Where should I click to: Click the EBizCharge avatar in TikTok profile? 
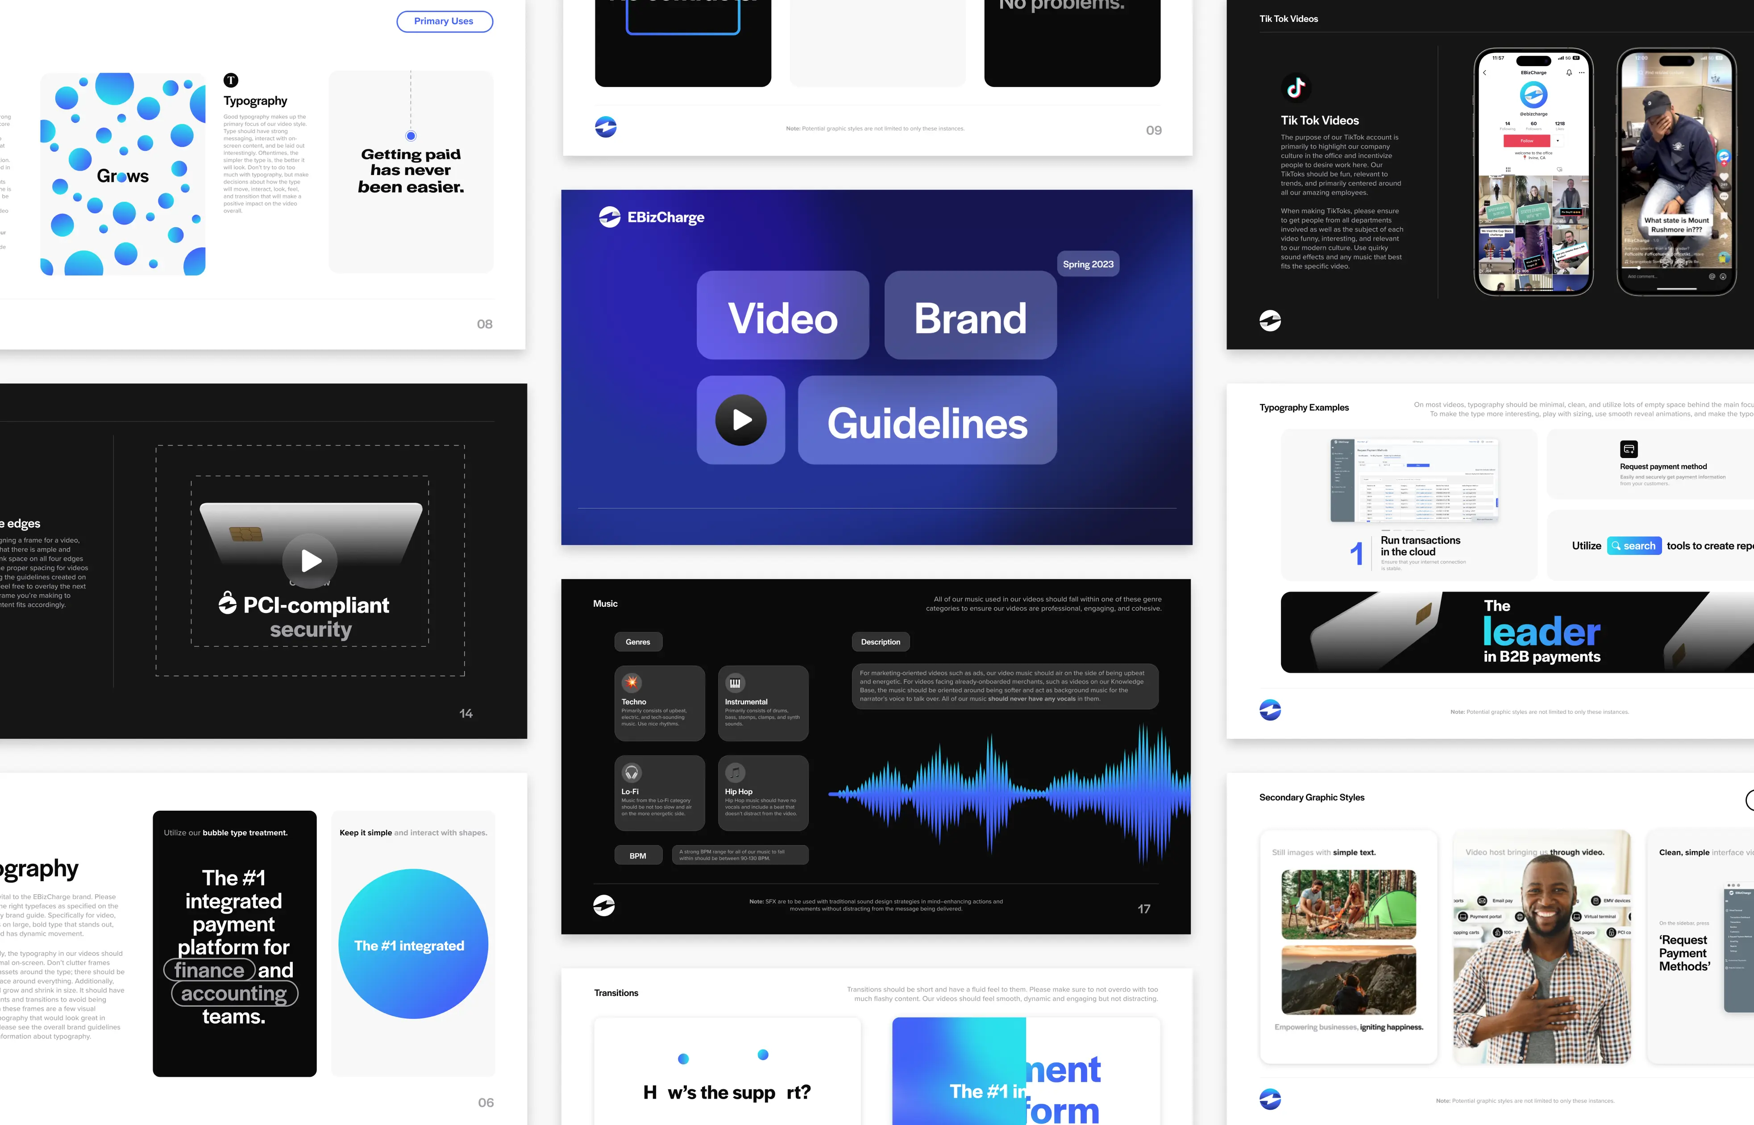pos(1534,95)
